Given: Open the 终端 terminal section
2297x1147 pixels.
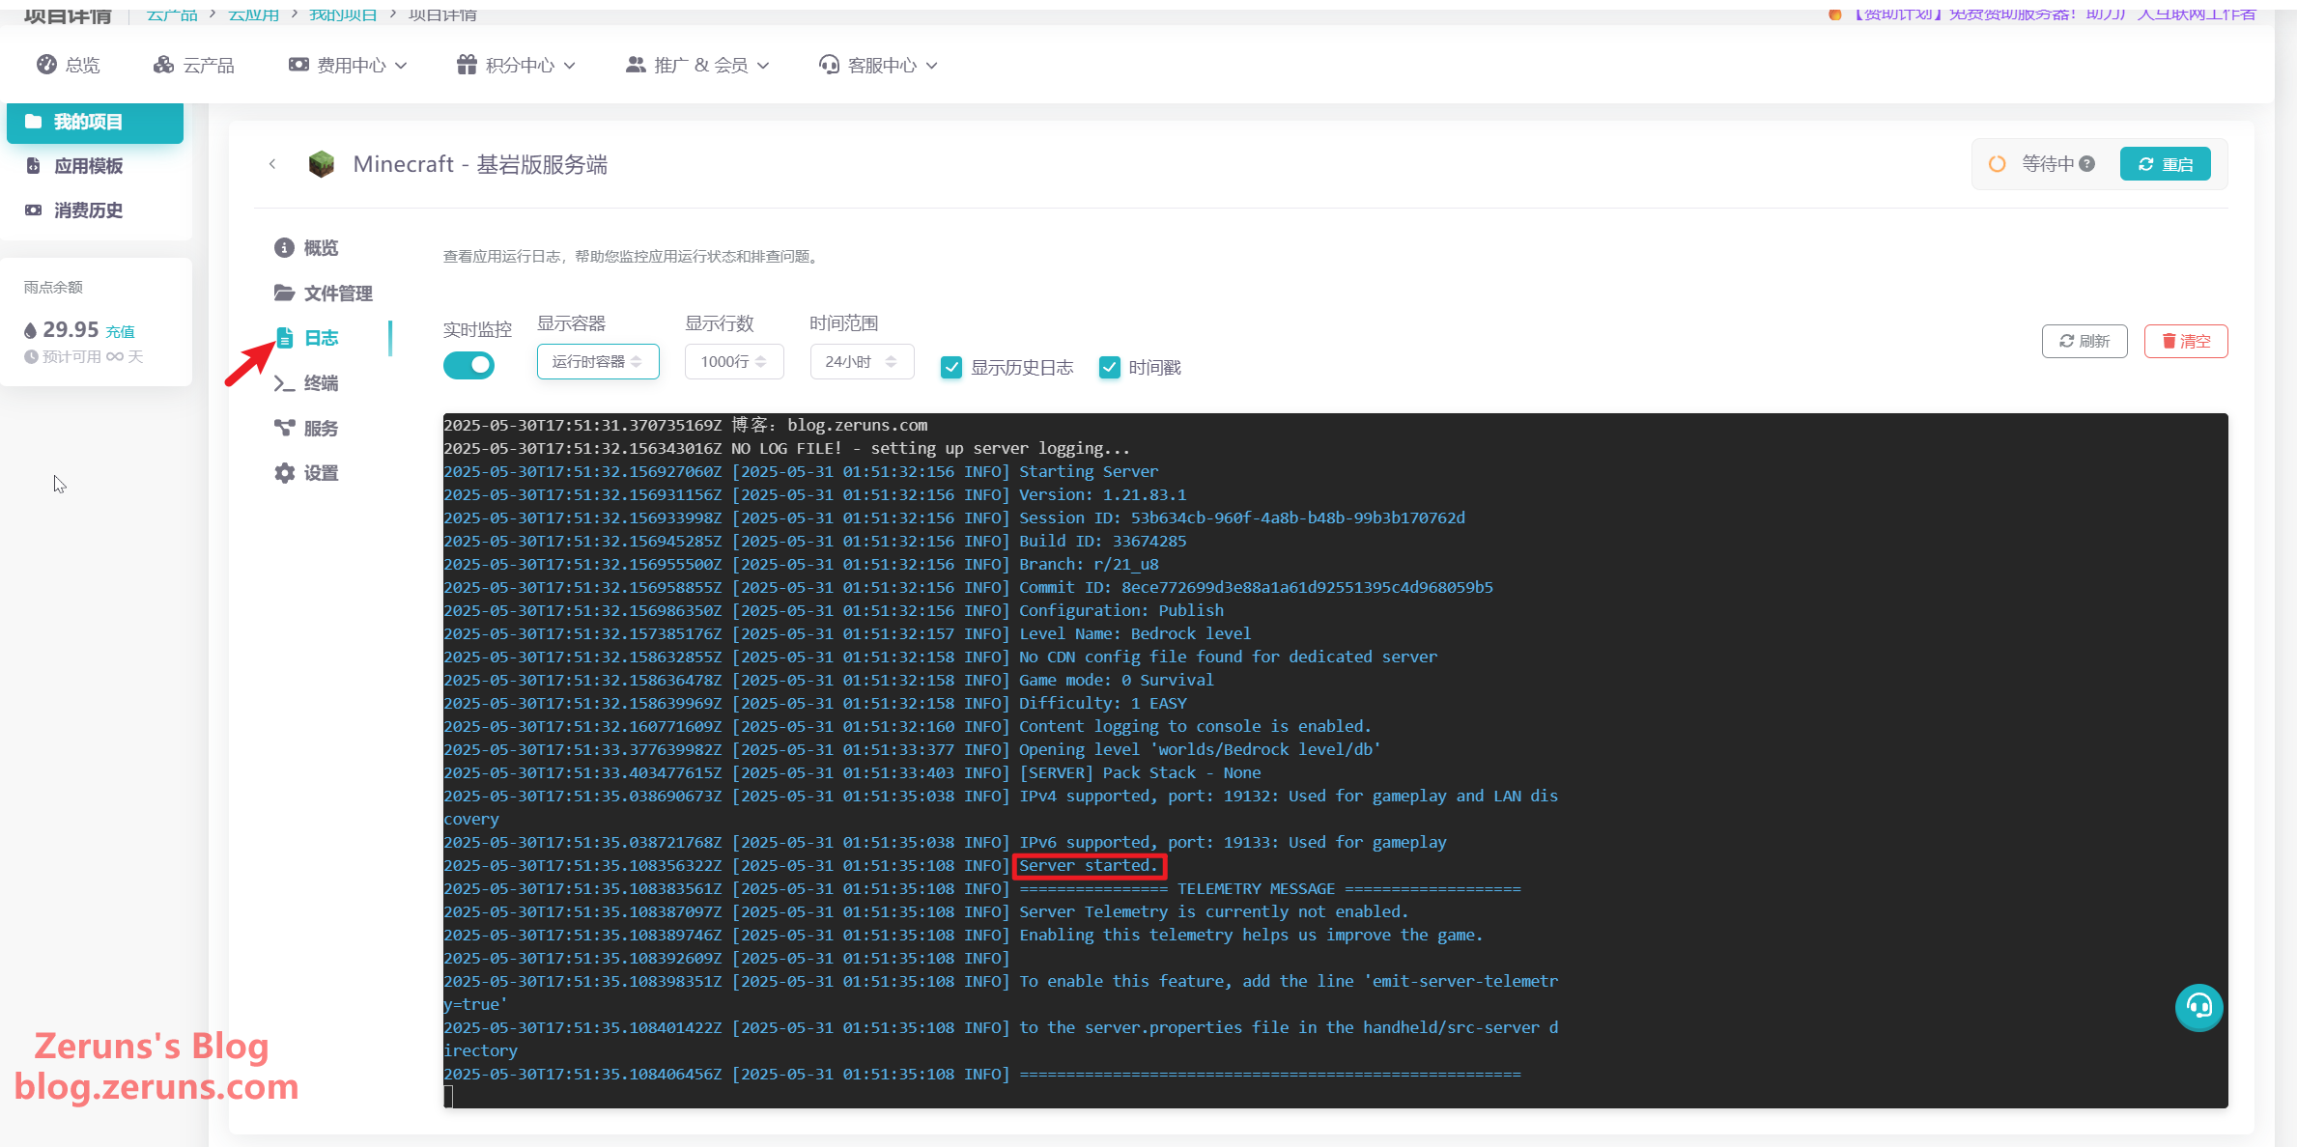Looking at the screenshot, I should click(306, 383).
